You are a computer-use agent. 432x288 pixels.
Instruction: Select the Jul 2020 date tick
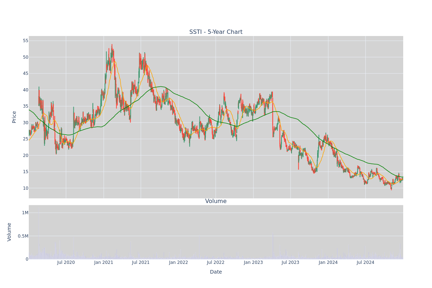[66, 262]
